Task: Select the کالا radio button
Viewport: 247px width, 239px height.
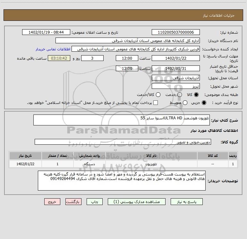Action: [196, 95]
